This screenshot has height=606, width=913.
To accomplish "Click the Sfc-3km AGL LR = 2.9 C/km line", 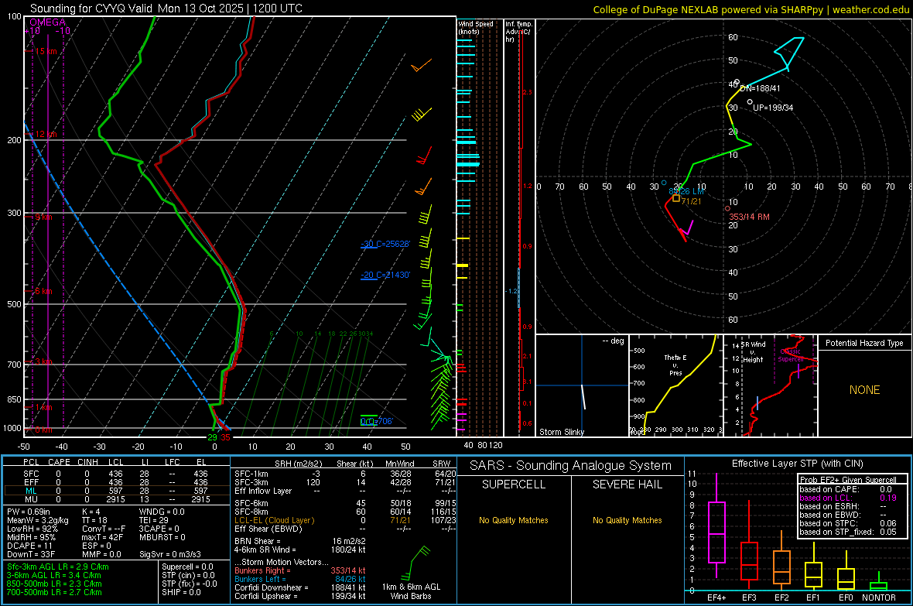I will click(58, 567).
